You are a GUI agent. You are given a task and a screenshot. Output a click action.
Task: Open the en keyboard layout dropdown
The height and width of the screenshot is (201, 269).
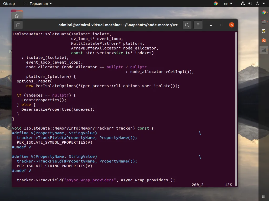click(228, 3)
